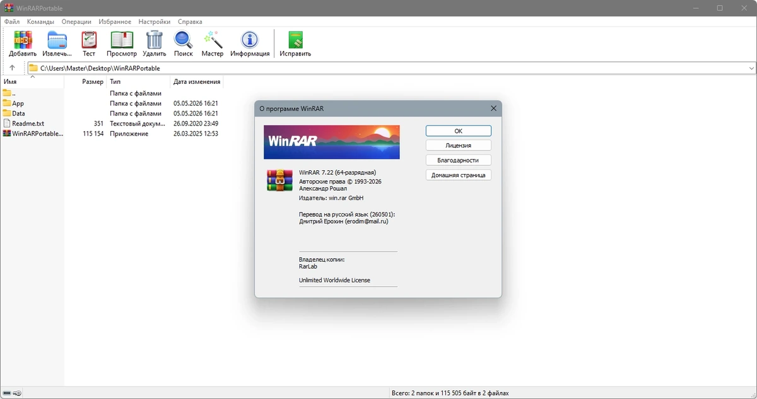Open the Команды menu
Image resolution: width=757 pixels, height=399 pixels.
click(40, 21)
